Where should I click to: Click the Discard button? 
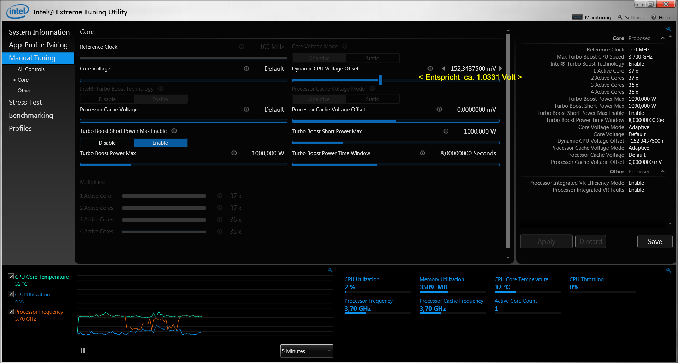coord(590,241)
